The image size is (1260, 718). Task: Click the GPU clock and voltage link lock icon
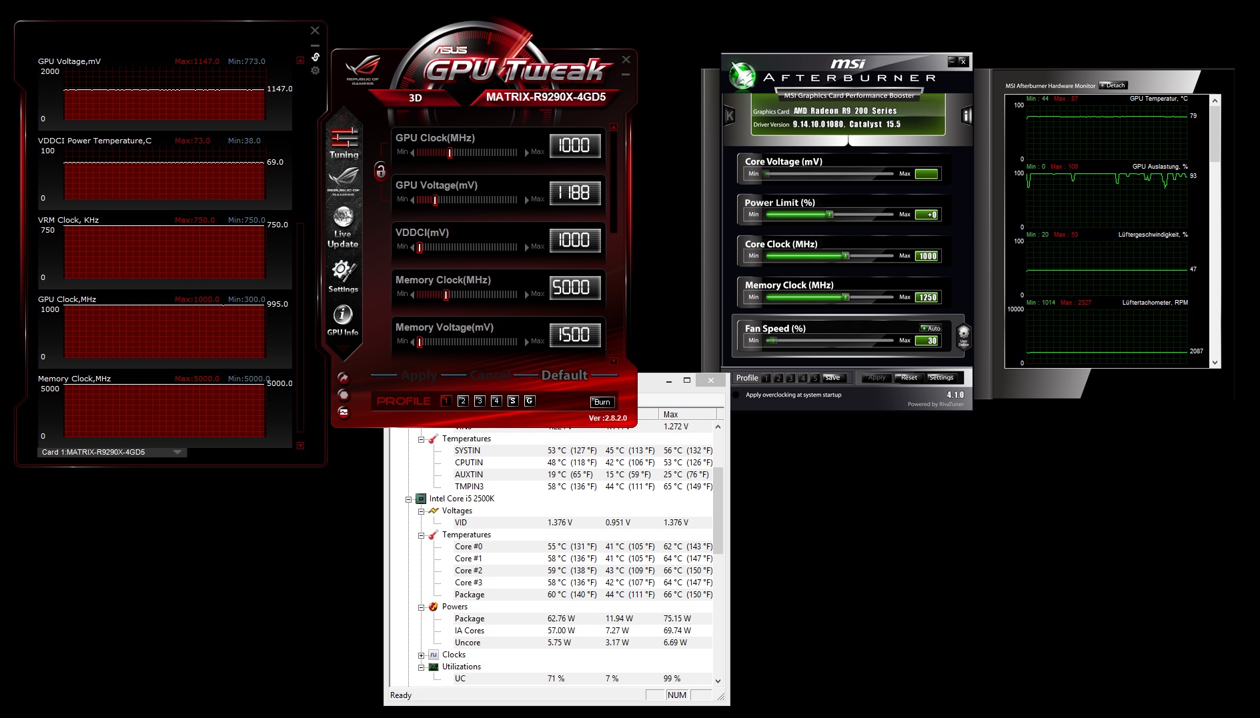click(x=380, y=171)
